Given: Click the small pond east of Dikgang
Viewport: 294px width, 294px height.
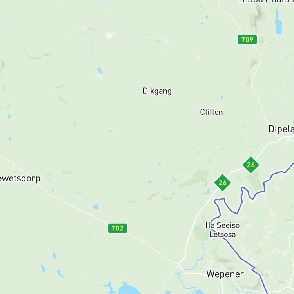Looking at the screenshot, I should (x=221, y=97).
